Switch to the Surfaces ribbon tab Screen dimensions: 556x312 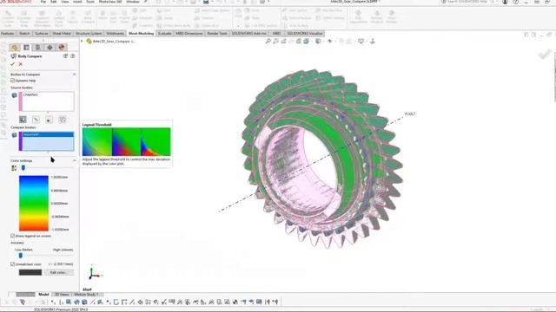point(42,33)
